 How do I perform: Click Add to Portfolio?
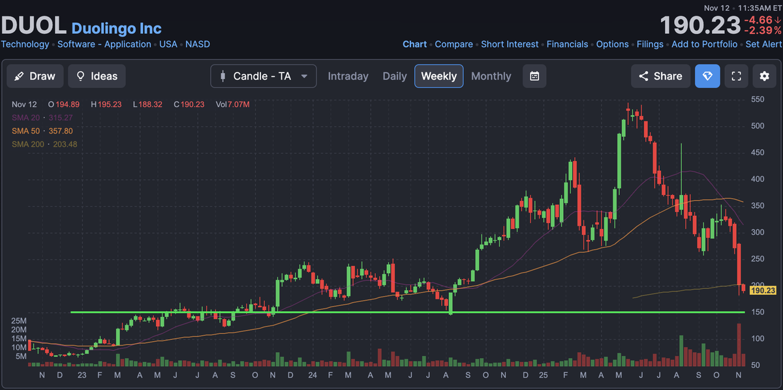coord(705,44)
